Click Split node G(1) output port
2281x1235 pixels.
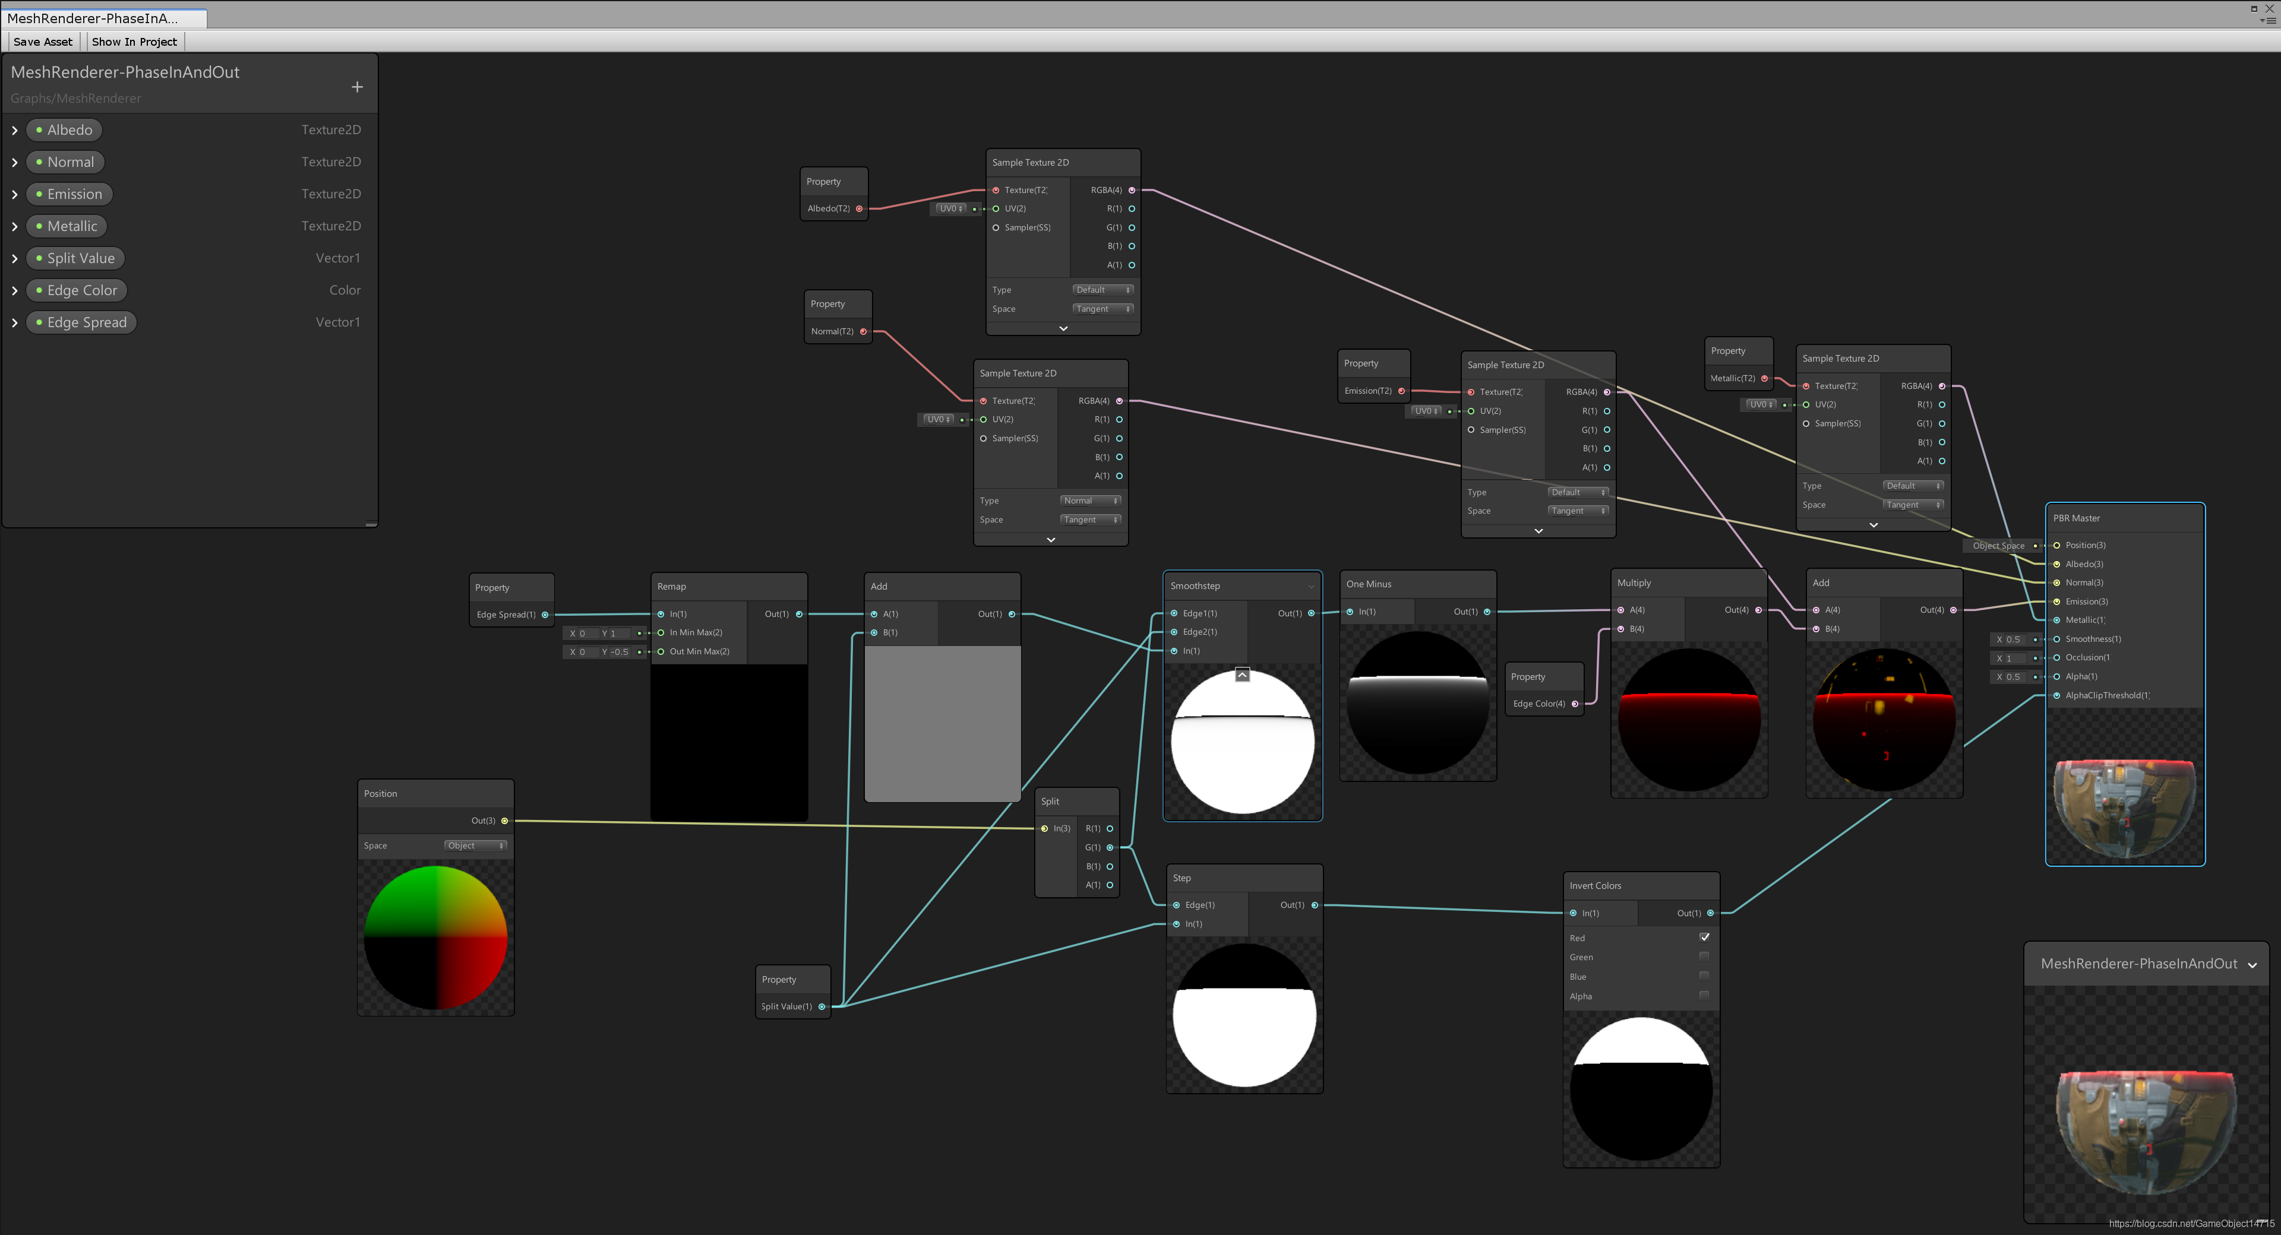(x=1110, y=847)
